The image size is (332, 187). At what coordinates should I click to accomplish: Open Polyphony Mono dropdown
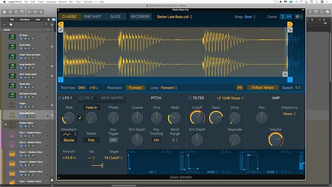289,114
